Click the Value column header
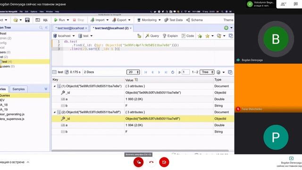Viewport: 302px width, 170px height. (168, 80)
